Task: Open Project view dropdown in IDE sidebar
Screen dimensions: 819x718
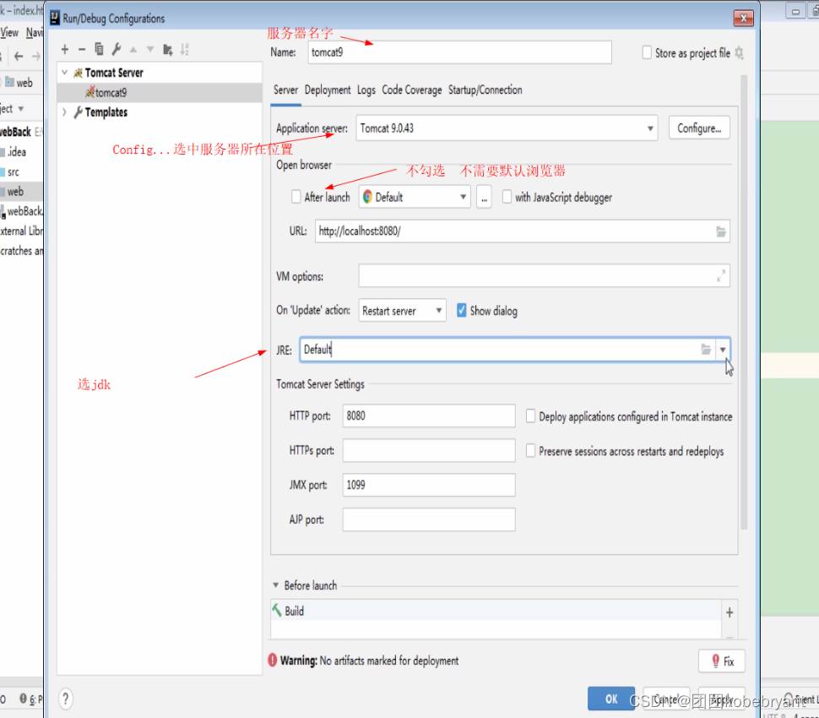Action: tap(21, 109)
